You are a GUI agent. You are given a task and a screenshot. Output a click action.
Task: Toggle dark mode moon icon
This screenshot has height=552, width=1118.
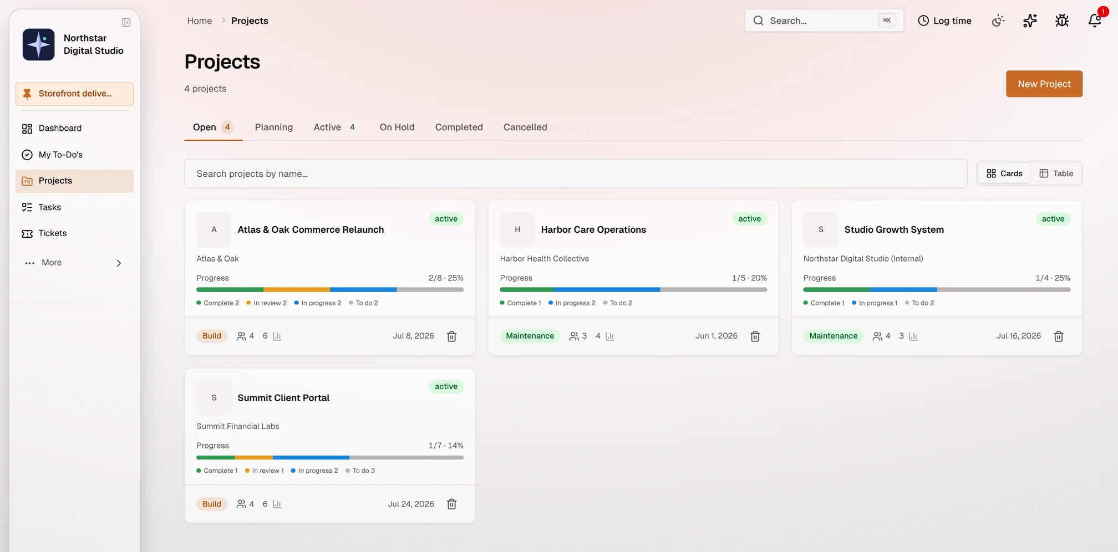[x=998, y=21]
